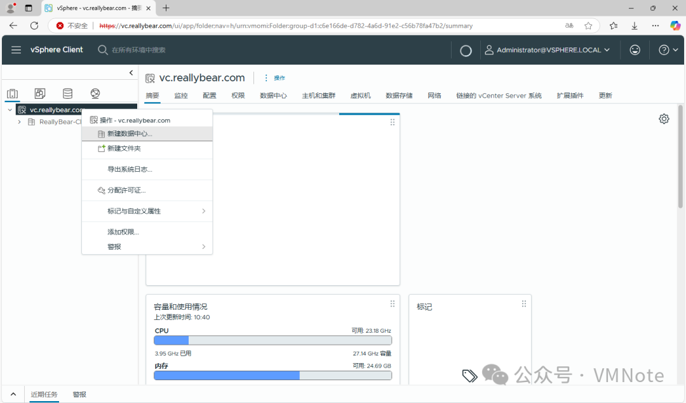The image size is (686, 403).
Task: Open the 近期任务 bottom tab
Action: pos(44,394)
